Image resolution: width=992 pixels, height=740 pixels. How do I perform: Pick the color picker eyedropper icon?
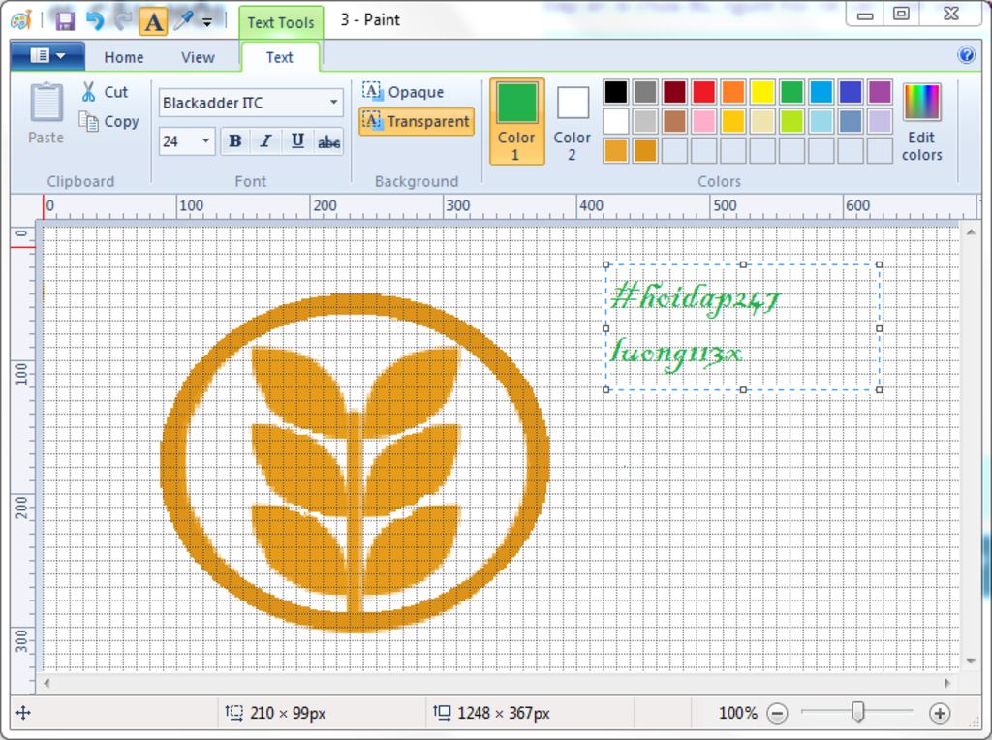(x=183, y=21)
